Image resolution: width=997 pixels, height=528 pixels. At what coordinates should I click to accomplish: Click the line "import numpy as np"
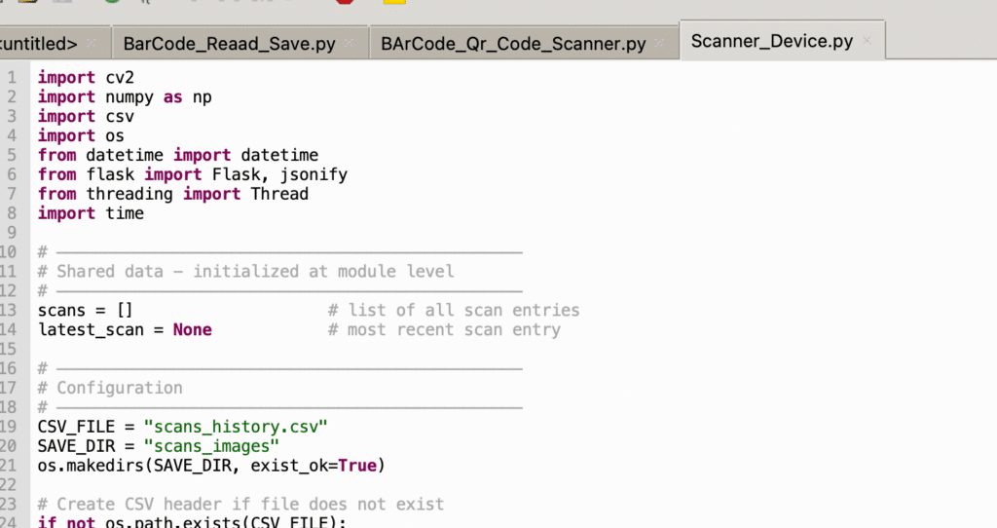[x=125, y=97]
